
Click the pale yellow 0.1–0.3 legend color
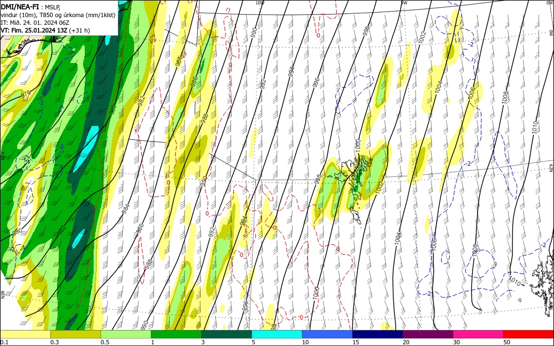coord(25,334)
